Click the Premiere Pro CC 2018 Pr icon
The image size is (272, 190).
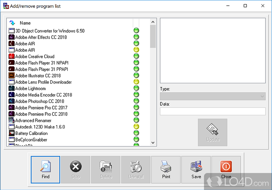click(x=12, y=114)
